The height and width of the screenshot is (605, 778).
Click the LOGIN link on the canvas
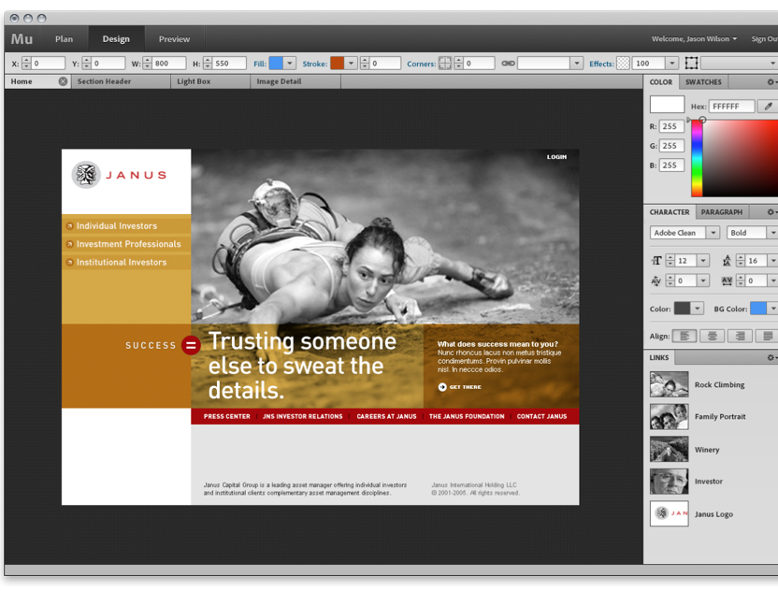(x=556, y=157)
